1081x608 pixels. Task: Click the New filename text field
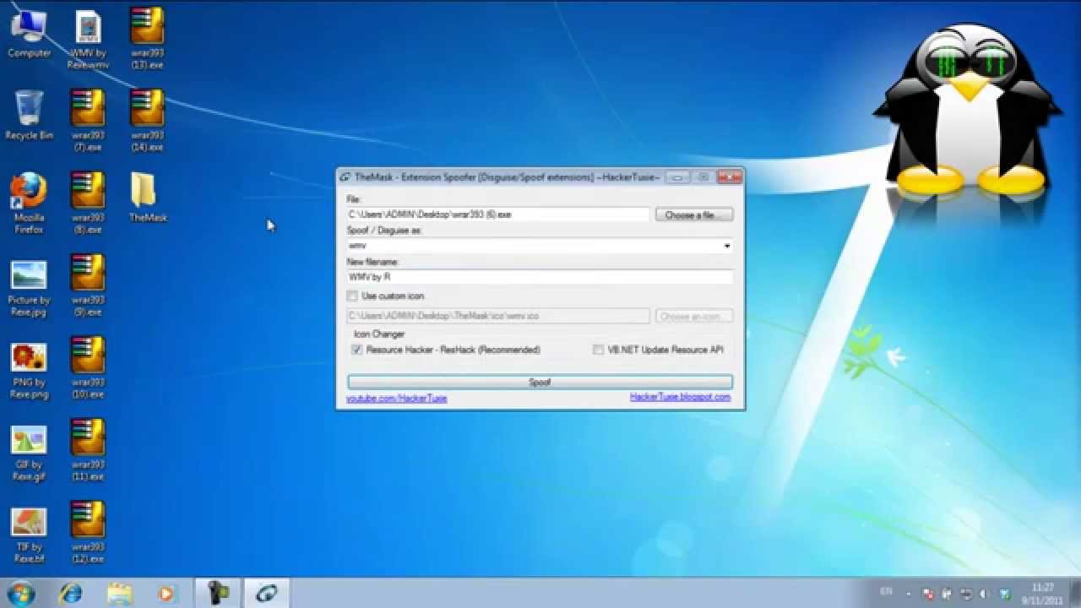pyautogui.click(x=540, y=277)
